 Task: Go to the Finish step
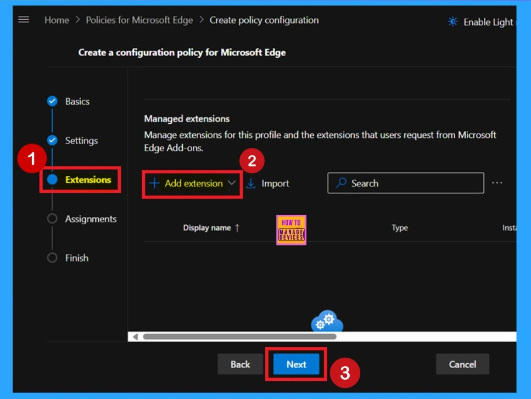pos(76,258)
